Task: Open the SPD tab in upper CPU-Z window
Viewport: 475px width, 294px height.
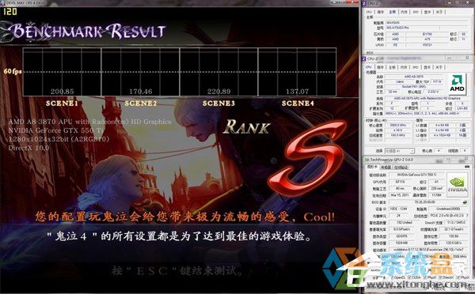Action: pyautogui.click(x=416, y=12)
